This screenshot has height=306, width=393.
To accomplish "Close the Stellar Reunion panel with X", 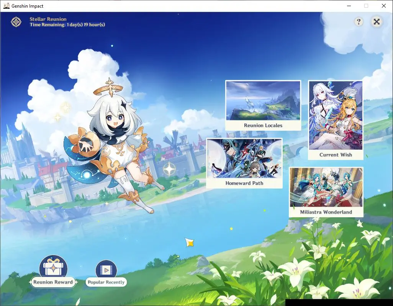I will click(377, 22).
